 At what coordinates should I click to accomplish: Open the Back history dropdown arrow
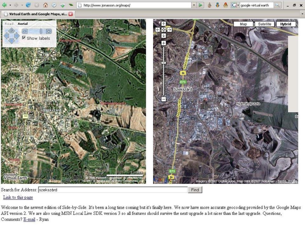click(x=10, y=5)
